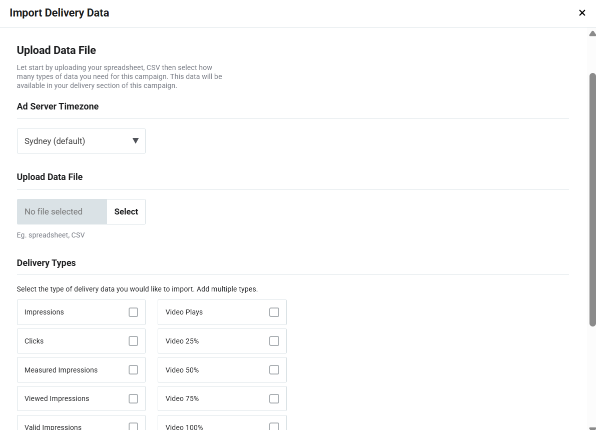Tick the Video 25% checkbox
The width and height of the screenshot is (596, 430).
click(x=274, y=341)
